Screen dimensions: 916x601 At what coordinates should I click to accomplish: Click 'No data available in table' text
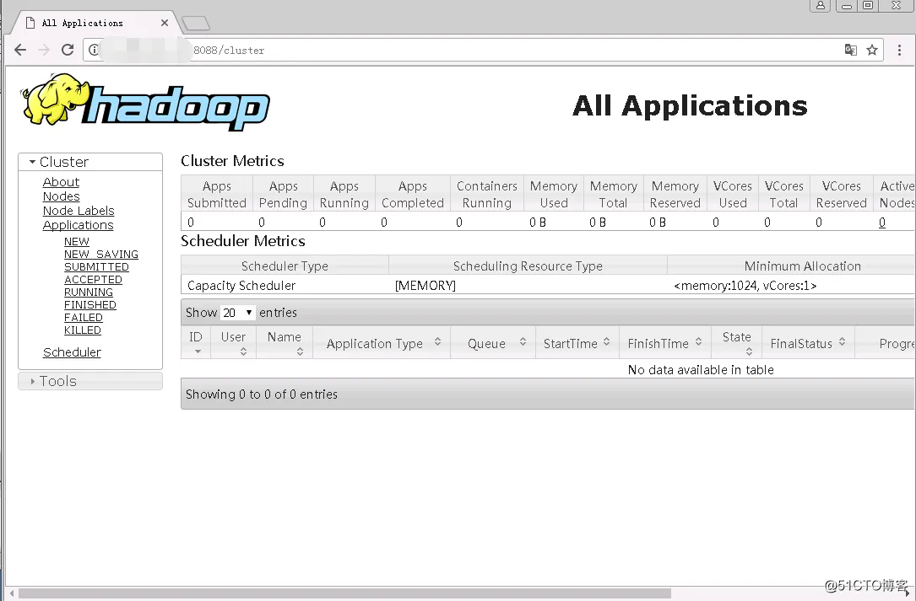pos(701,370)
